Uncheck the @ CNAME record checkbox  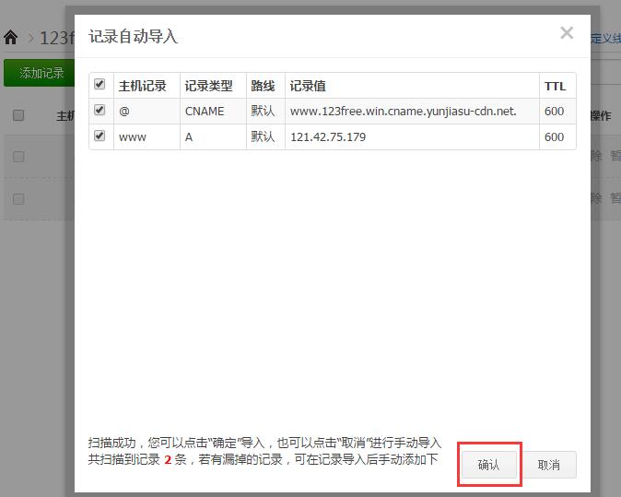coord(100,111)
